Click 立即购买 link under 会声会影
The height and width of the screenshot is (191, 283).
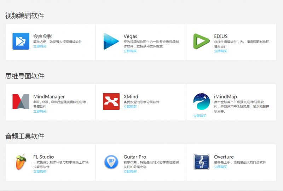(x=40, y=46)
